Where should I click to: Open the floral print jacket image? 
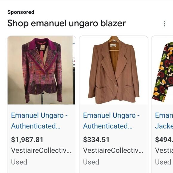[162, 70]
